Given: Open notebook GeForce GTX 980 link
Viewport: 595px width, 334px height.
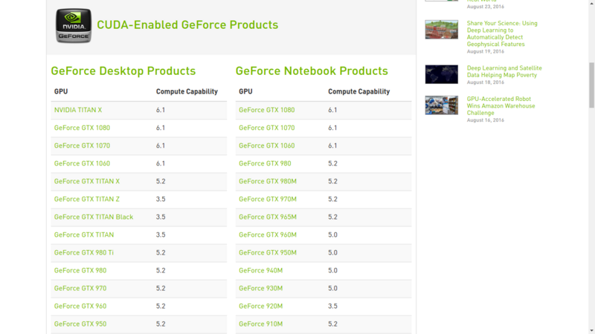Looking at the screenshot, I should coord(265,163).
